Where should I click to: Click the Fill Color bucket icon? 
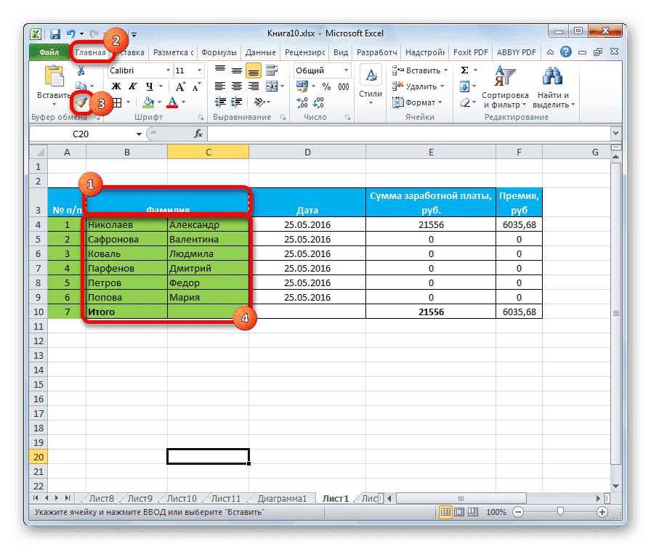[150, 102]
